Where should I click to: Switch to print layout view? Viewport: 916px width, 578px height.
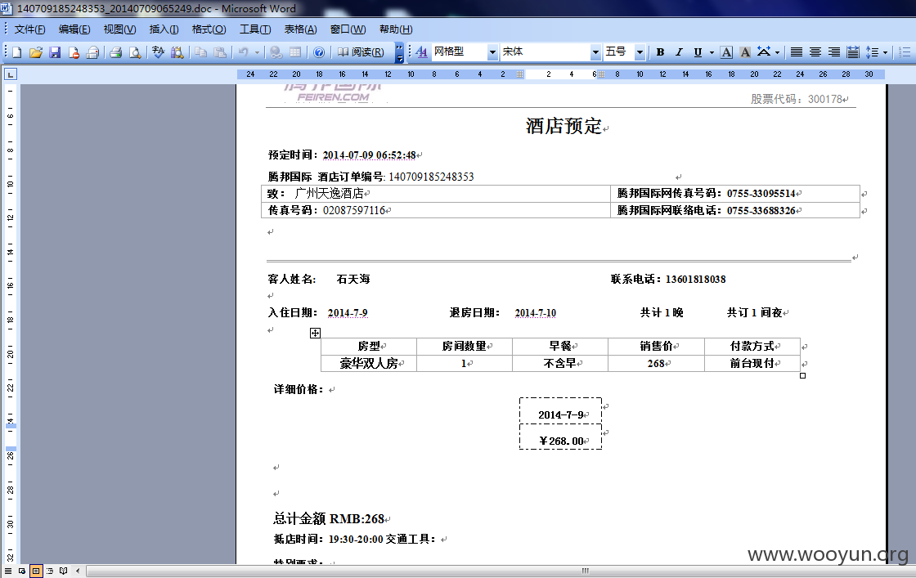pyautogui.click(x=36, y=571)
